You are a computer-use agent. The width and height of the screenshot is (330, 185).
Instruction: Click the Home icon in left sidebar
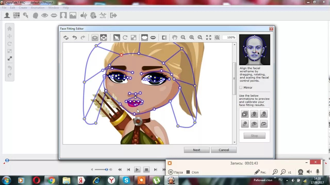[x=10, y=29]
